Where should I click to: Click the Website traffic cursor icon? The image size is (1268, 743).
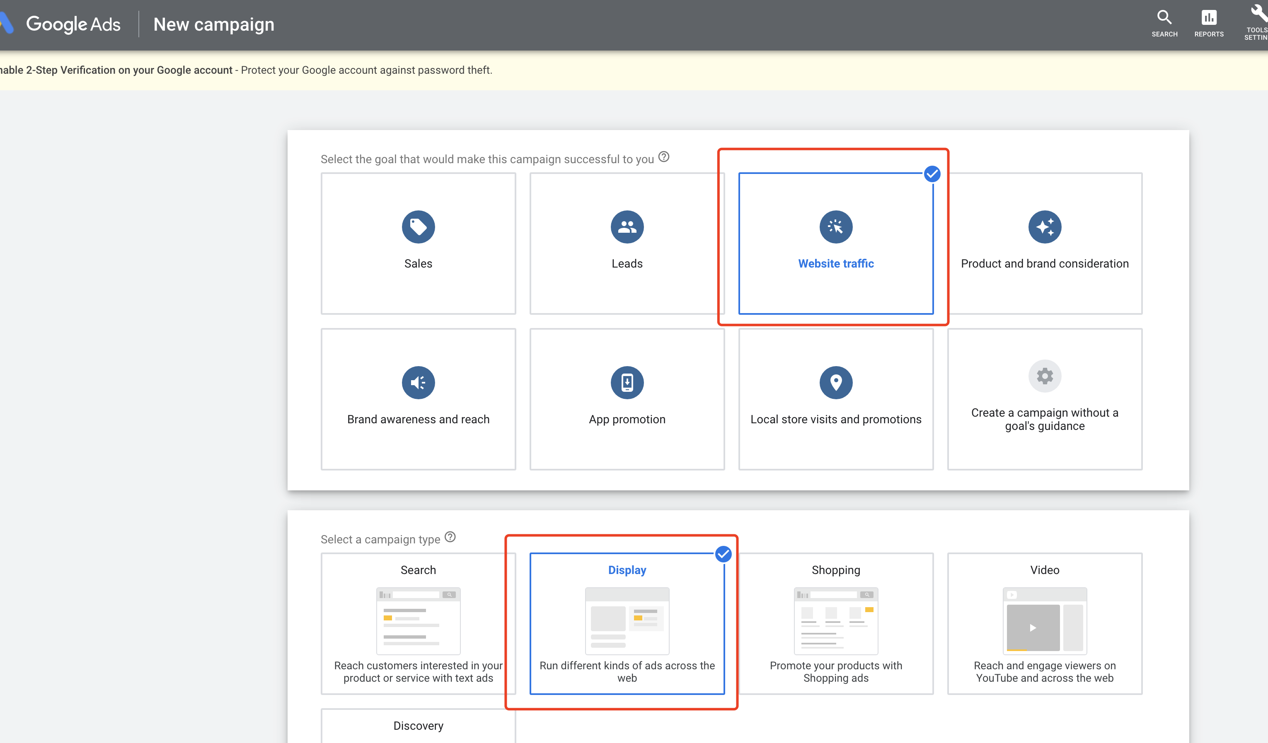pos(836,227)
